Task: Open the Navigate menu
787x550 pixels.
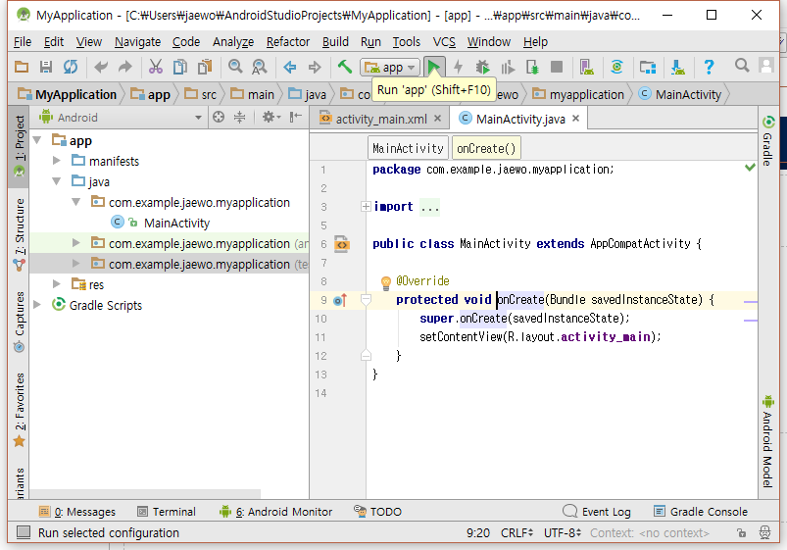Action: (x=137, y=42)
